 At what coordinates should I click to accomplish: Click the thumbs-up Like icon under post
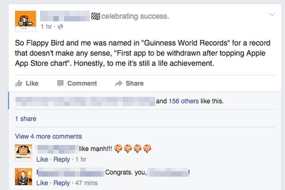[19, 83]
